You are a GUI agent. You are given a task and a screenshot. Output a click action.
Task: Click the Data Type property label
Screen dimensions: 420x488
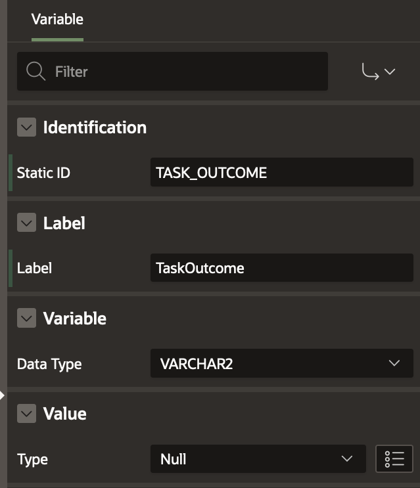pyautogui.click(x=49, y=363)
